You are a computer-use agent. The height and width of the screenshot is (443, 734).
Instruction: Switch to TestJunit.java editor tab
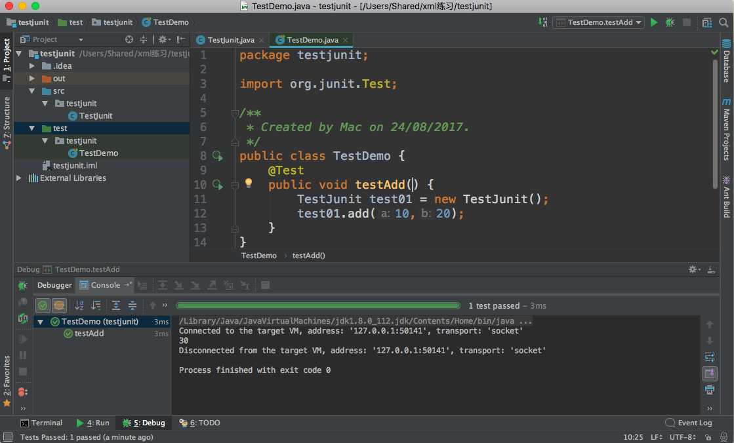231,40
